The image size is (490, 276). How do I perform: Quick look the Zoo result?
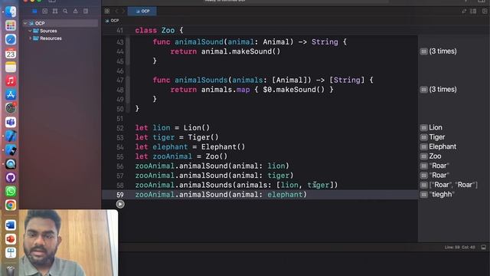click(x=423, y=156)
